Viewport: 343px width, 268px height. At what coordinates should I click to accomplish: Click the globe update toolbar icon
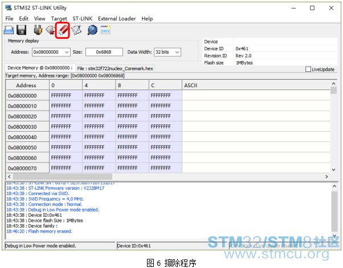pos(92,30)
